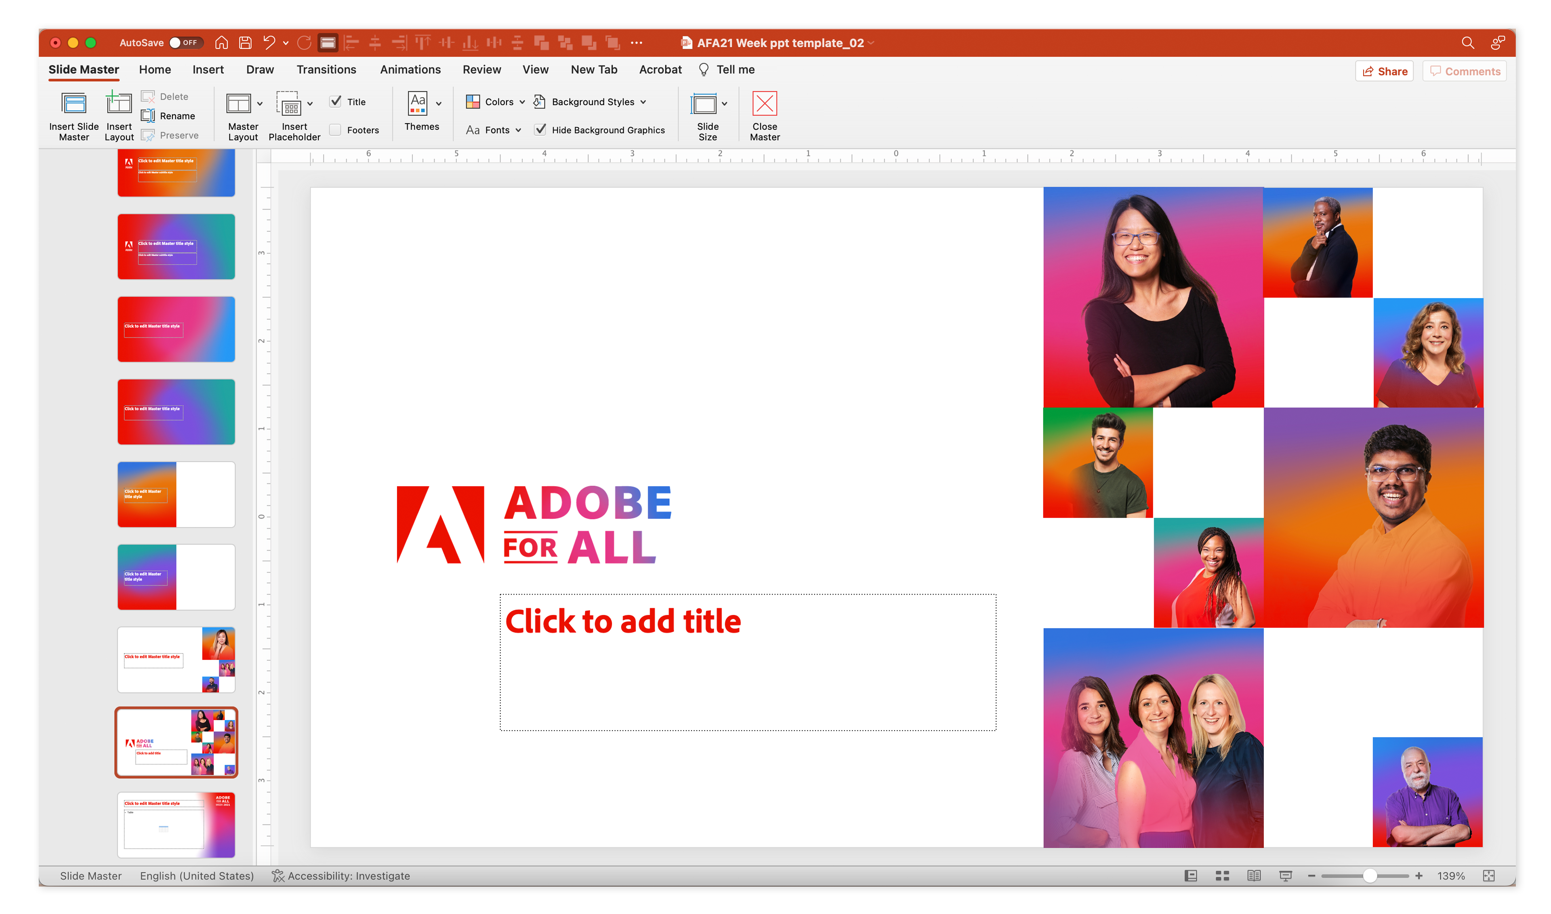1551x914 pixels.
Task: Select the Acrobat tab
Action: tap(660, 69)
